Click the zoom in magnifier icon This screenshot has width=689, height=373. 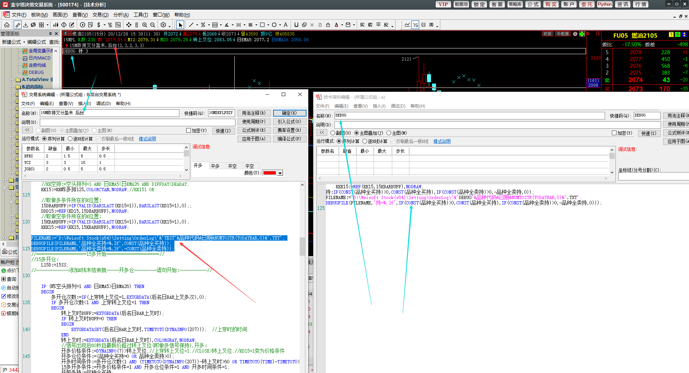coord(145,25)
